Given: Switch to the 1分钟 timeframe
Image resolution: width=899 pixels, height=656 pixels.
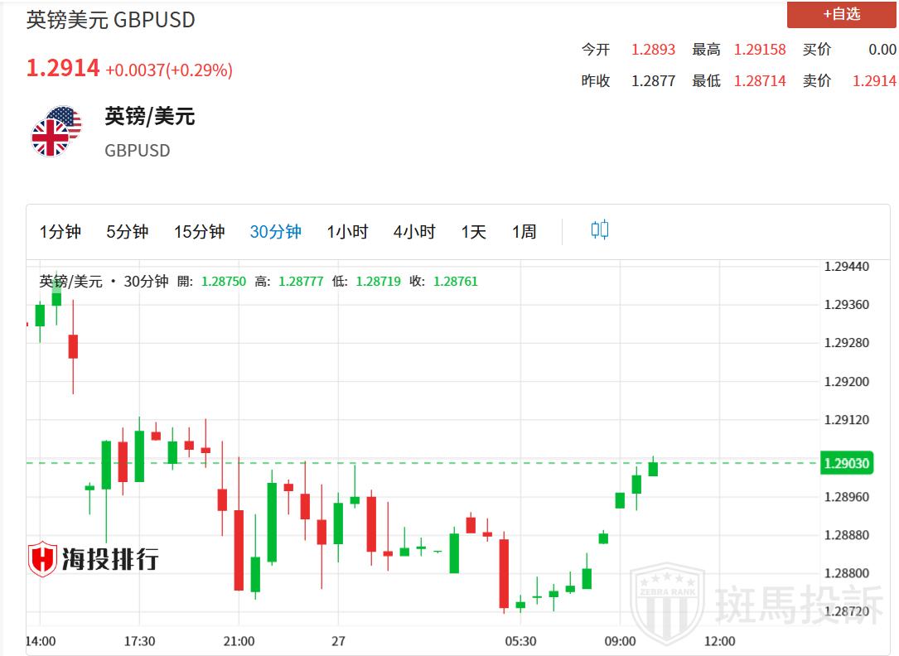Looking at the screenshot, I should tap(60, 232).
